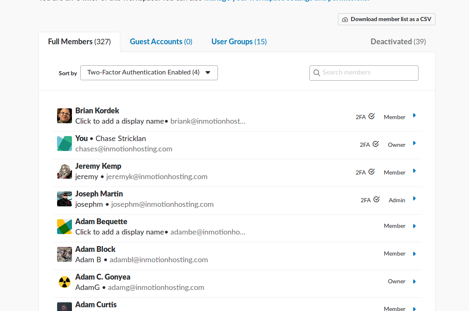Click Brian Kordek's profile avatar
The image size is (469, 311).
pos(65,116)
